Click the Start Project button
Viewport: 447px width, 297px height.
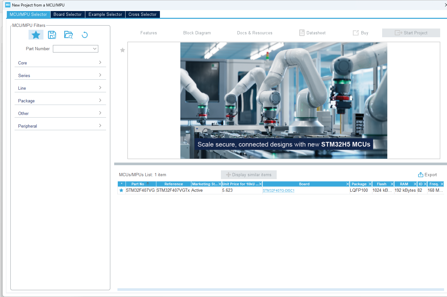[x=411, y=33]
